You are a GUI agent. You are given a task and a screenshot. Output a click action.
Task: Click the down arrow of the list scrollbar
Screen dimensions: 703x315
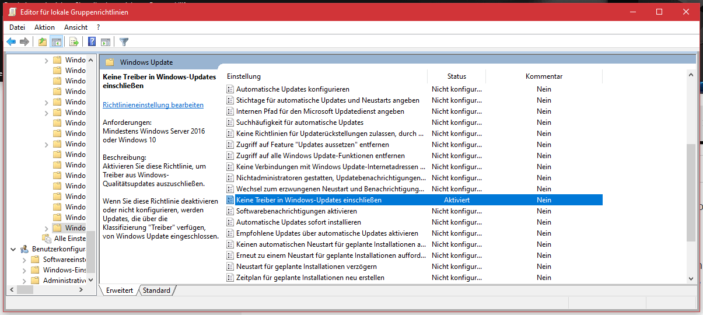click(691, 279)
